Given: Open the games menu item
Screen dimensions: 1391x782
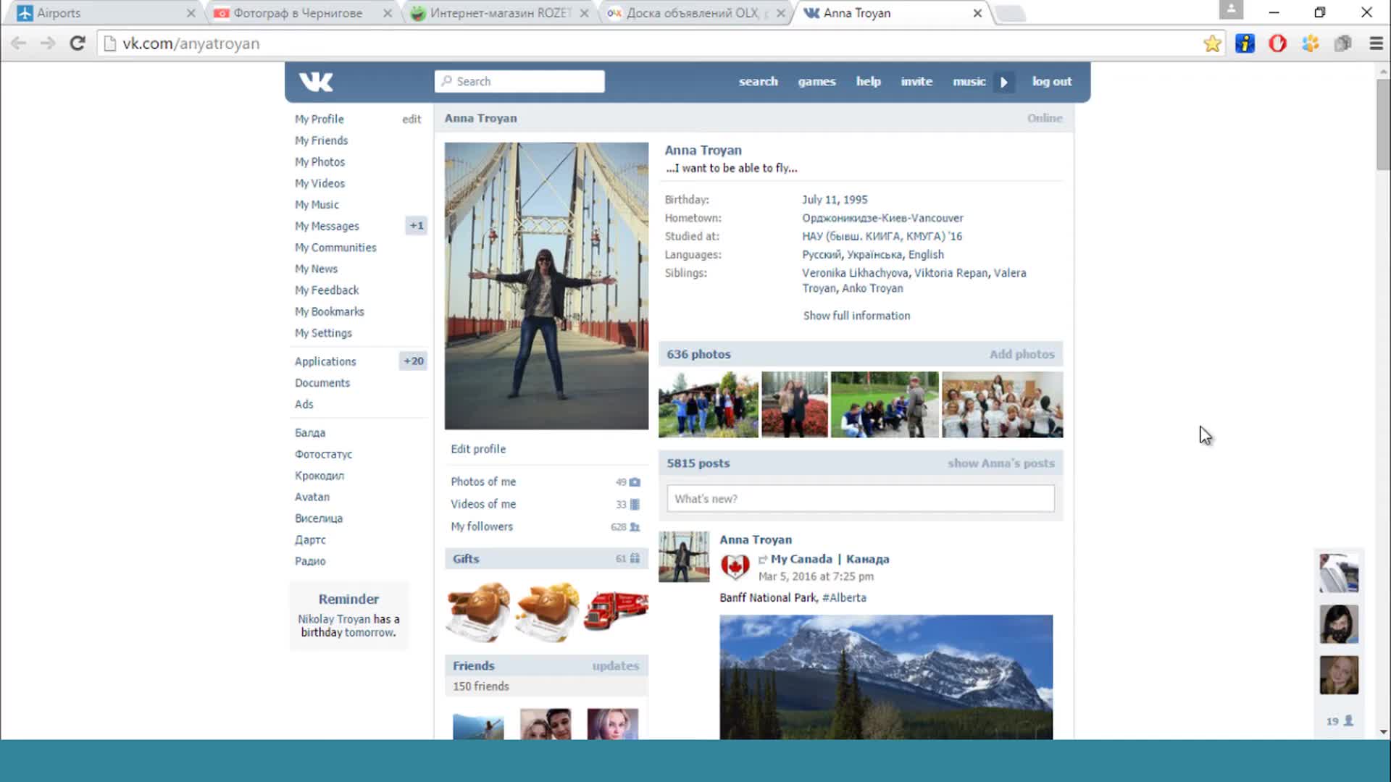Looking at the screenshot, I should pos(816,82).
